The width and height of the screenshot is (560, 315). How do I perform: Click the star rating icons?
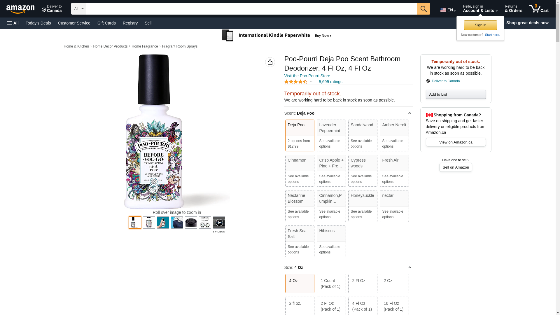[296, 82]
